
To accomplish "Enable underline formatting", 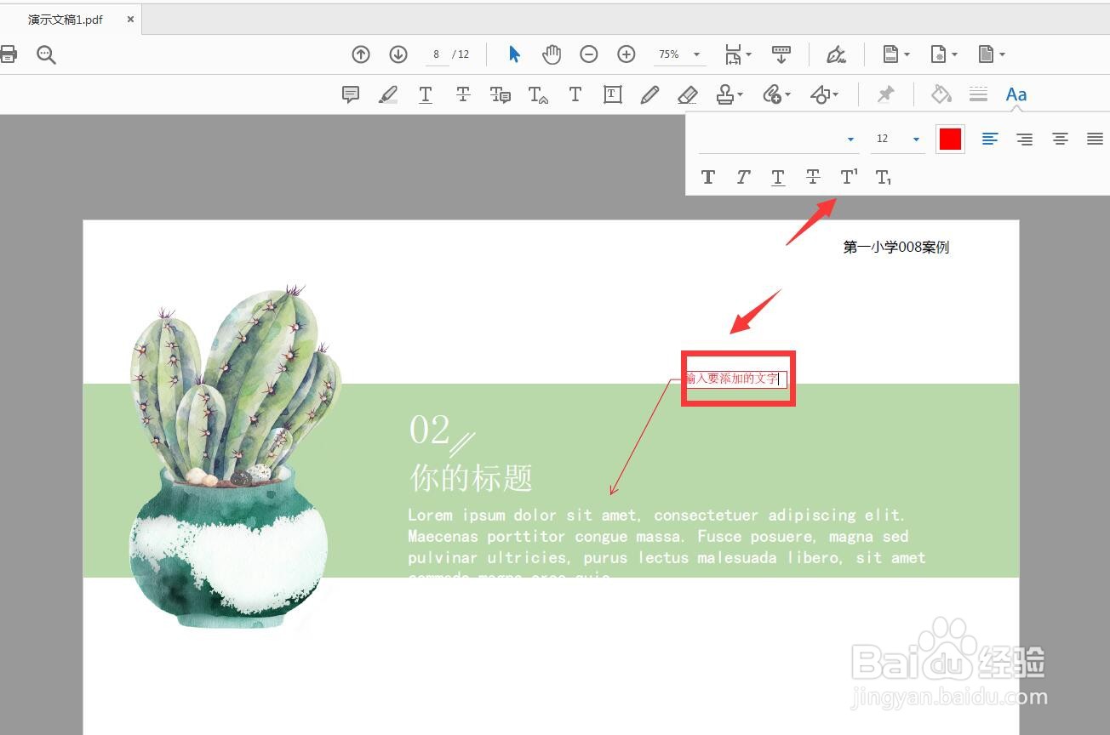I will point(777,176).
